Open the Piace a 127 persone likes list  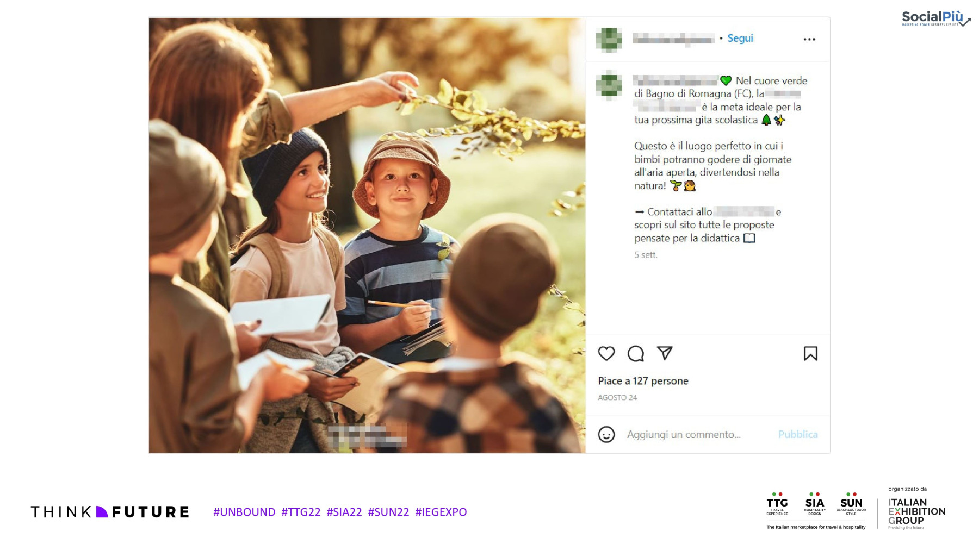pos(643,381)
